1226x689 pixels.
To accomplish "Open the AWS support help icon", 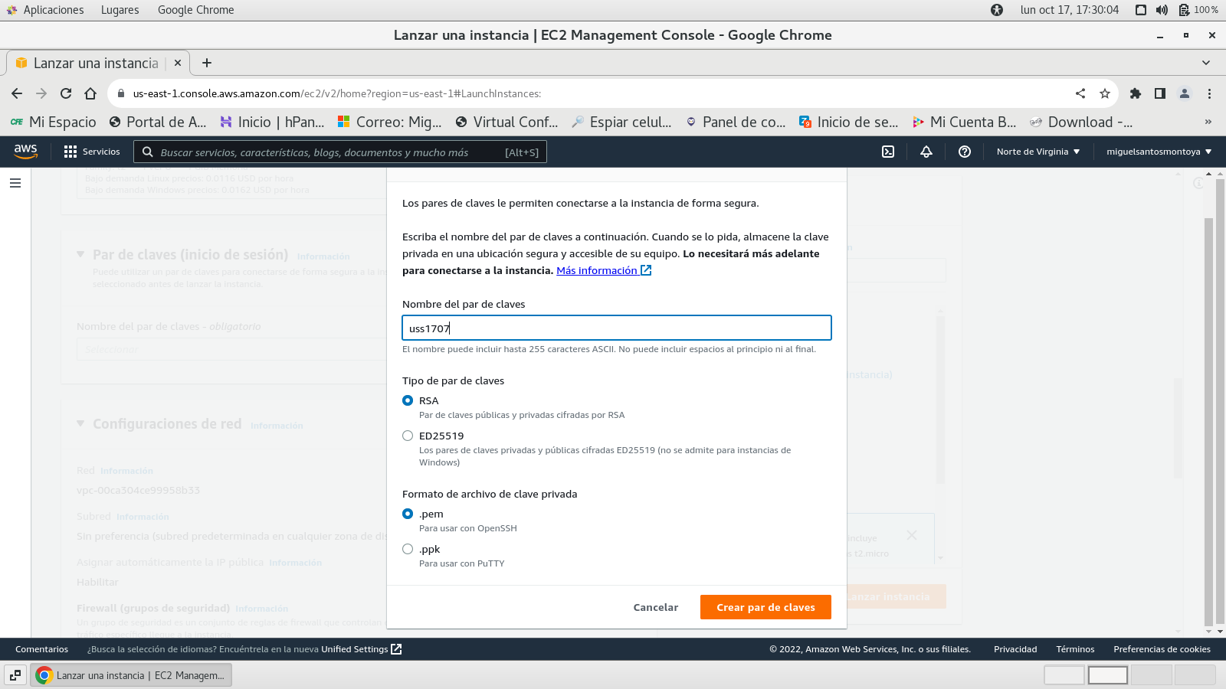I will [x=965, y=152].
